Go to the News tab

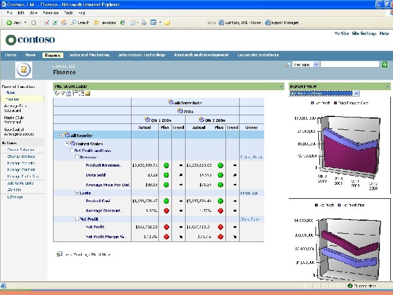[31, 55]
